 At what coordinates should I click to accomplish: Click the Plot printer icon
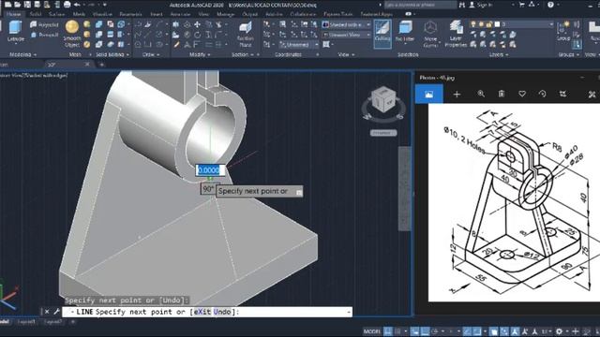[x=67, y=5]
